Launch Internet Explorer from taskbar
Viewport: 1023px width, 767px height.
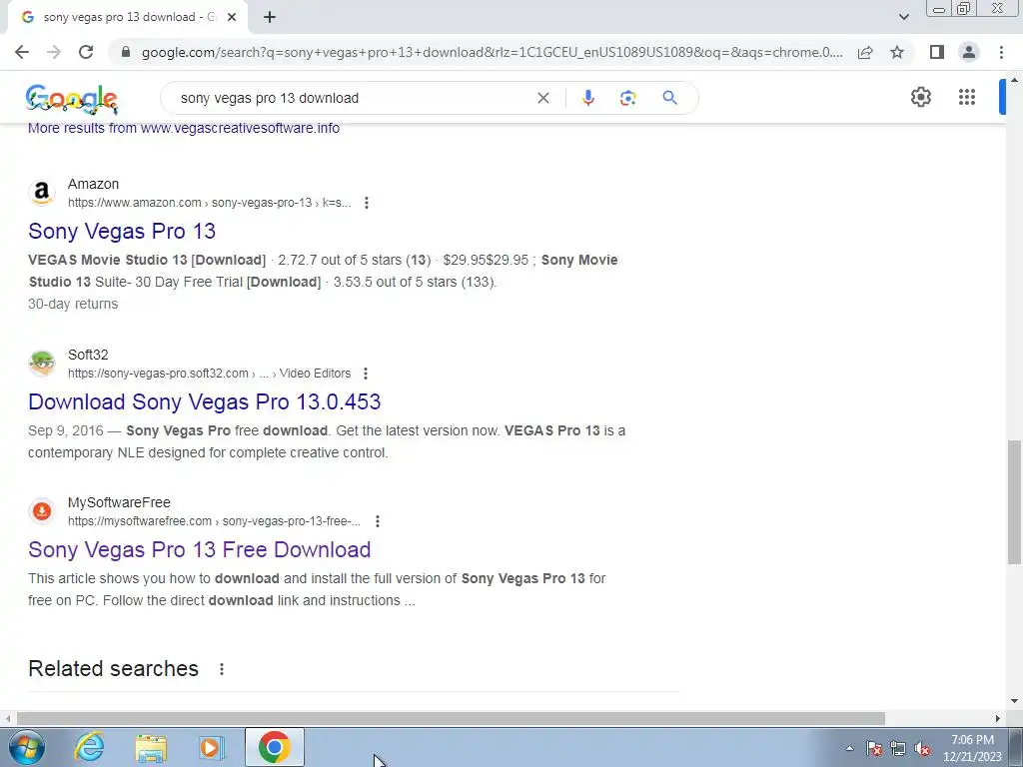(x=89, y=747)
